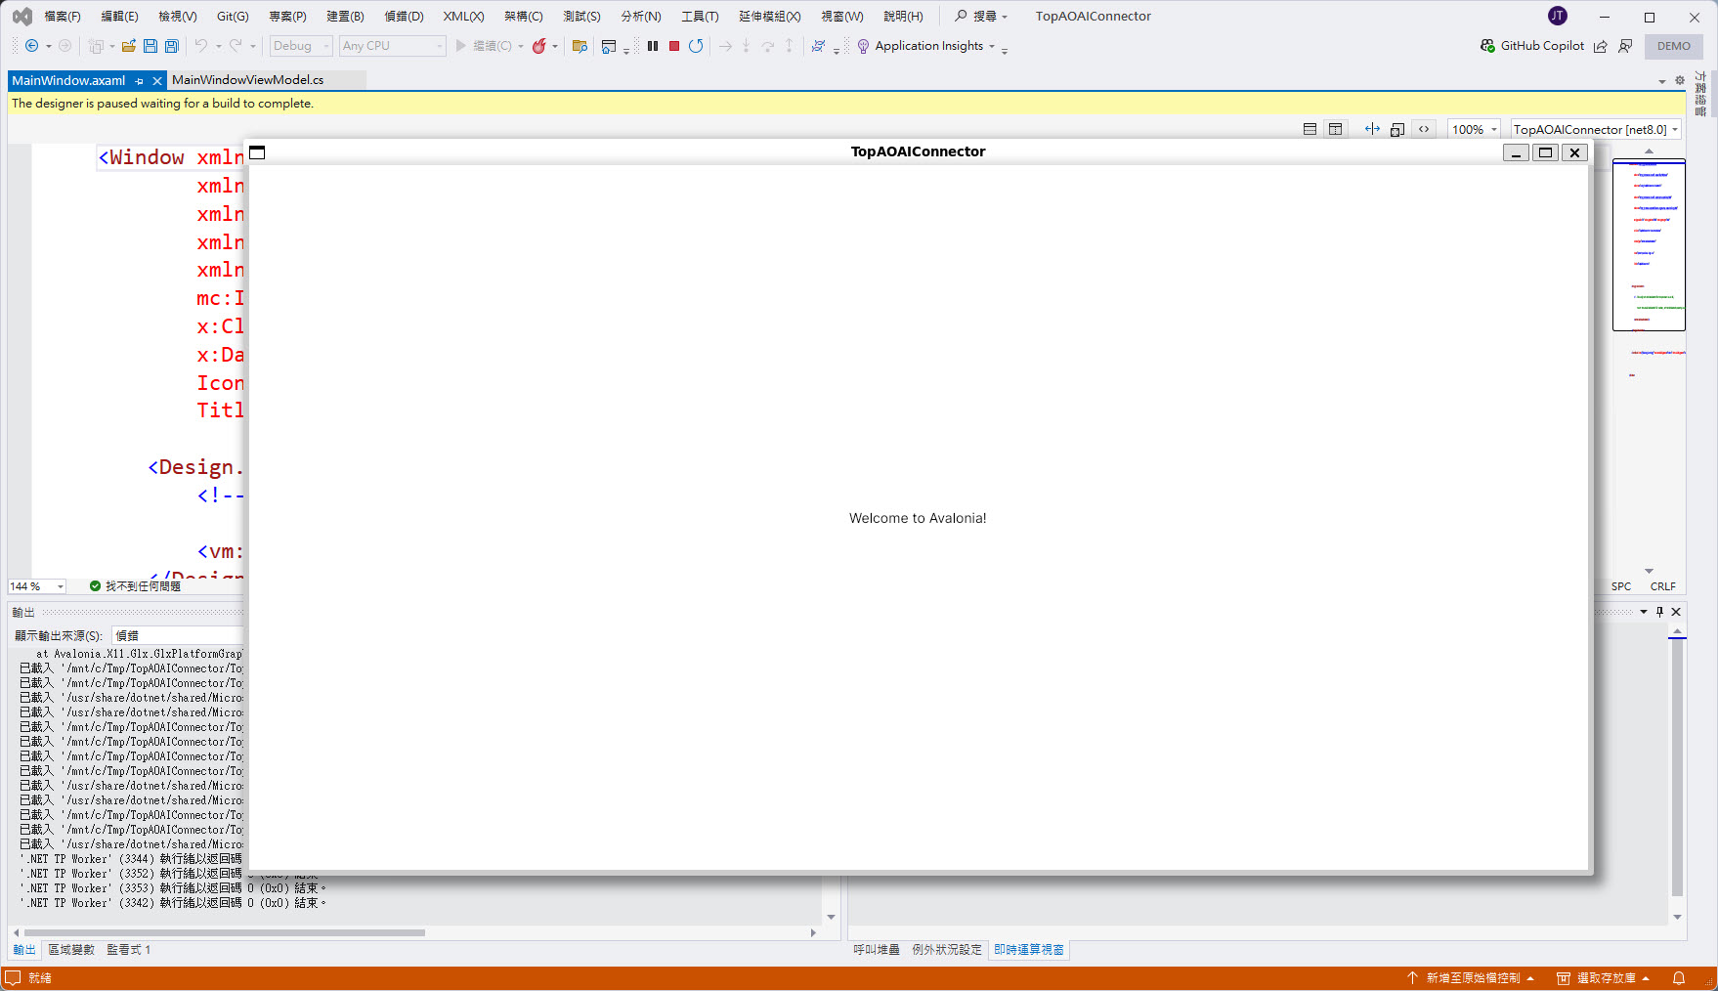The height and width of the screenshot is (991, 1718).
Task: Click the redo arrow icon
Action: (236, 46)
